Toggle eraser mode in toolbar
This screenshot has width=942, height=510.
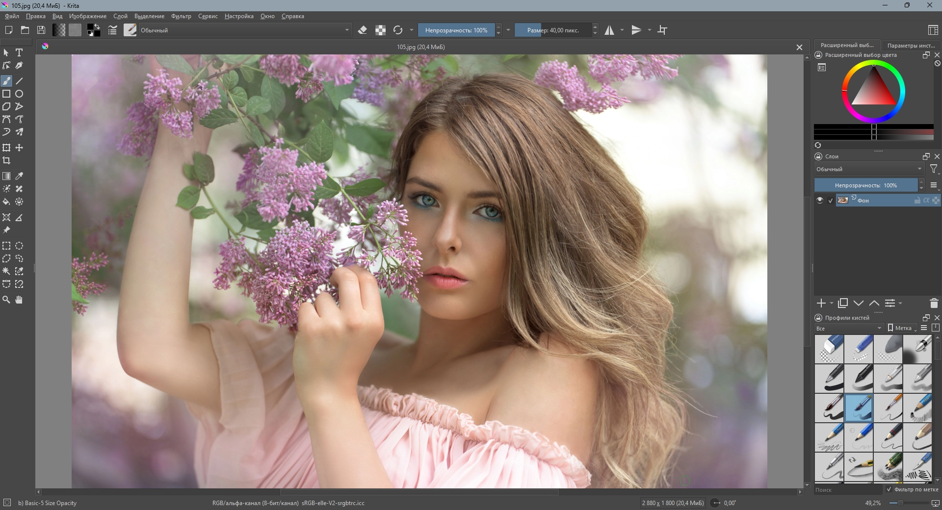point(363,30)
